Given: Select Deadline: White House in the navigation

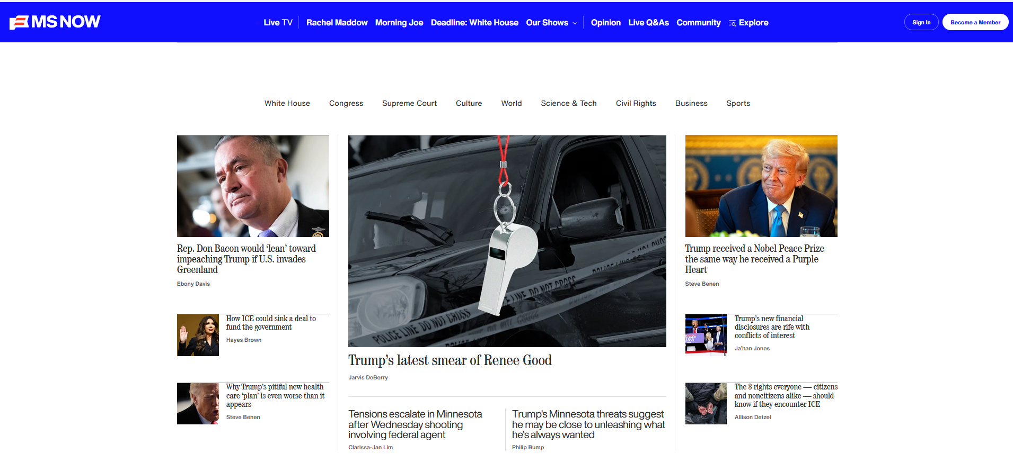Looking at the screenshot, I should (474, 23).
